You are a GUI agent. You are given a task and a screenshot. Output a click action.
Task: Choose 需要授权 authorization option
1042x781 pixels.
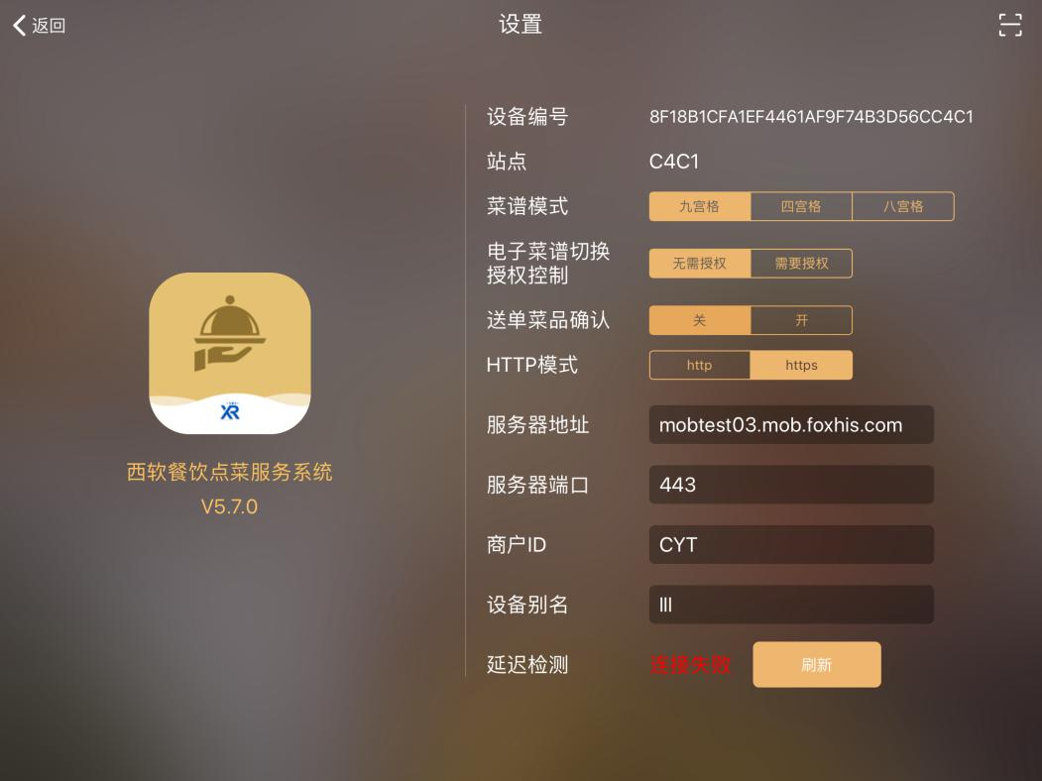pos(801,264)
